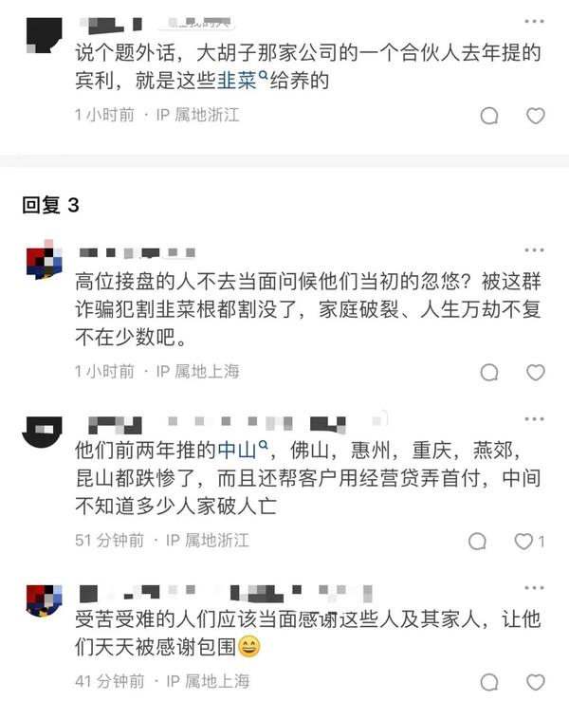Open the first reply's colorful avatar
This screenshot has width=569, height=719.
pos(44,260)
